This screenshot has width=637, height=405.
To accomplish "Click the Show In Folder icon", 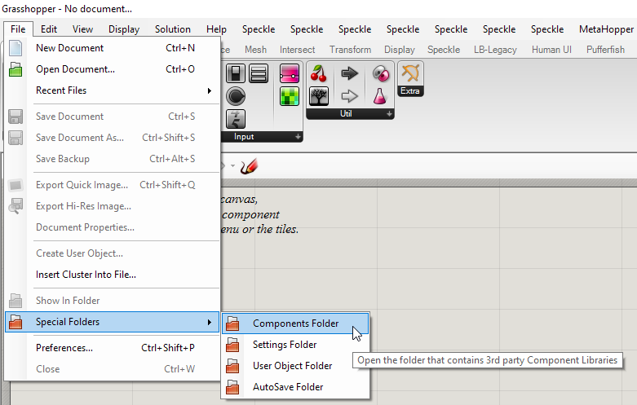I will (15, 301).
